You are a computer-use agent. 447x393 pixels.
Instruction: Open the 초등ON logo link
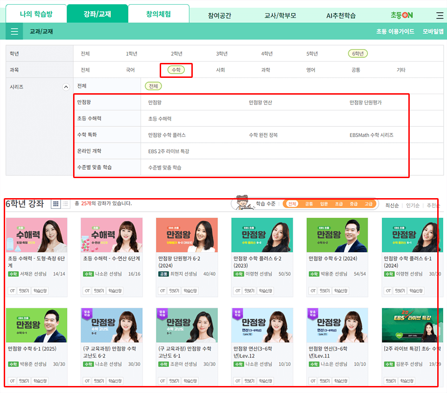(x=402, y=15)
